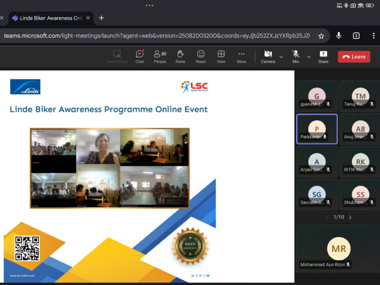Open the More options menu
The image size is (380, 285).
[241, 57]
